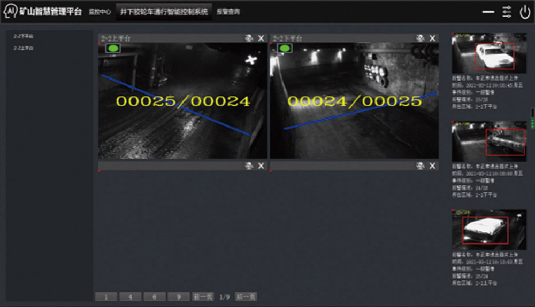Close the empty bottom-right video panel

click(x=433, y=166)
